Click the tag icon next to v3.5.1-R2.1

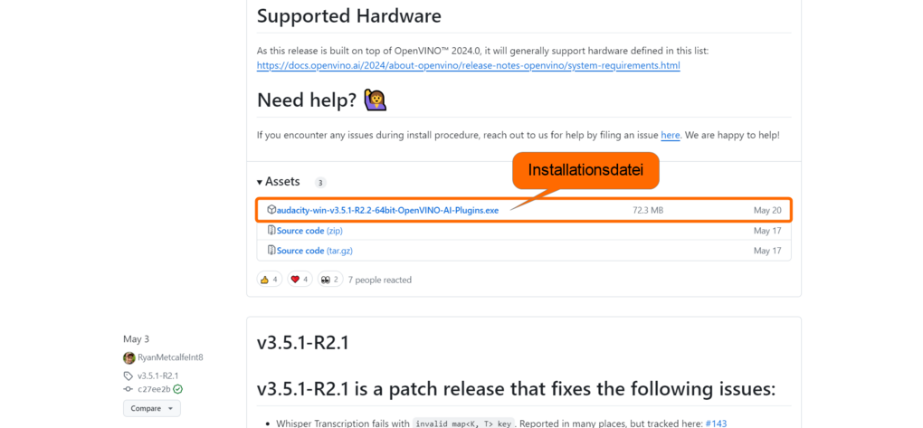coord(128,376)
